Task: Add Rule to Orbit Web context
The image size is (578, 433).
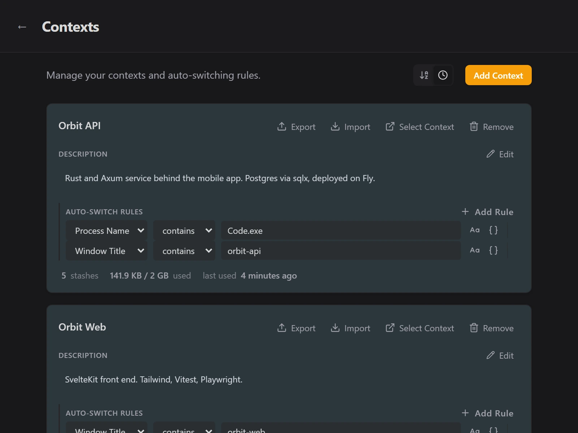Action: [487, 413]
